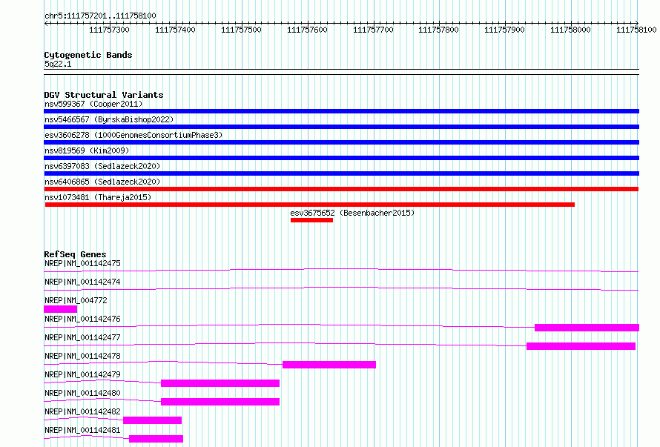The width and height of the screenshot is (660, 447).
Task: Click ruler label 111757500
Action: click(x=241, y=30)
